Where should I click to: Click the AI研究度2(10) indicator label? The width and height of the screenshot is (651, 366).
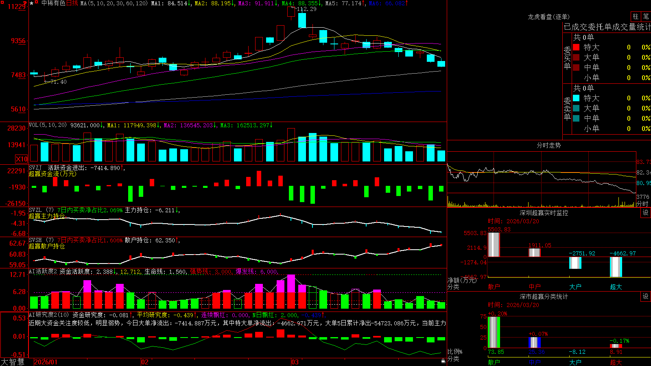coord(49,315)
